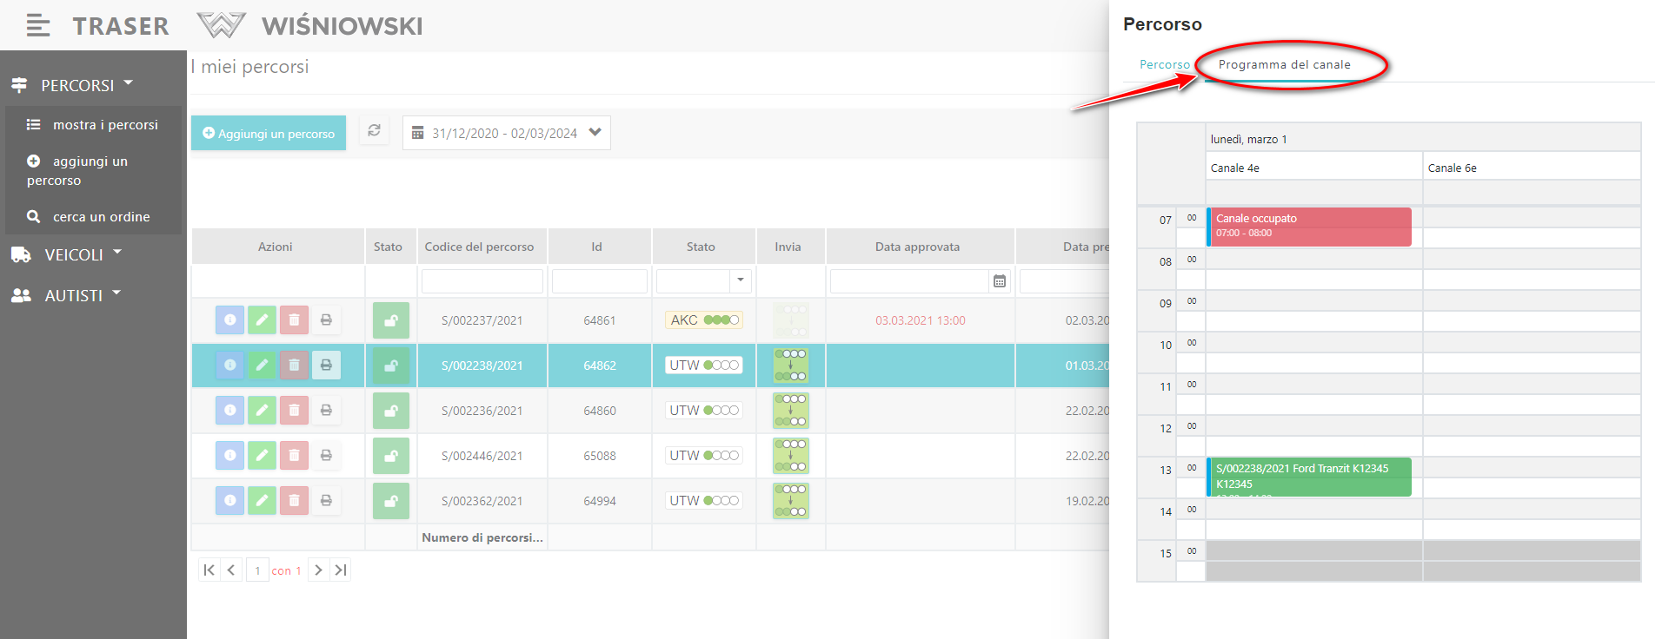Select the red Canale occupato schedule block
The image size is (1669, 639).
click(x=1309, y=226)
